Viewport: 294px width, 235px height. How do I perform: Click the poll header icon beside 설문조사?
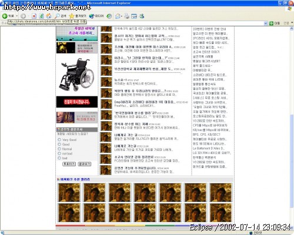tap(58, 129)
